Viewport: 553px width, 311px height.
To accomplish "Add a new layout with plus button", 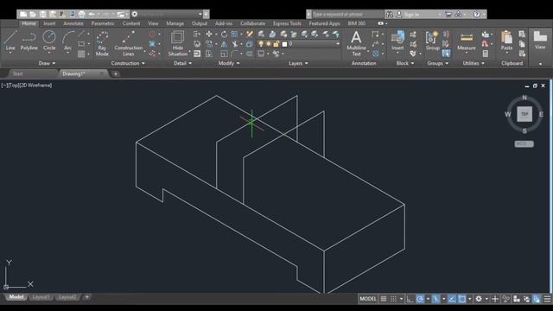I will (86, 297).
